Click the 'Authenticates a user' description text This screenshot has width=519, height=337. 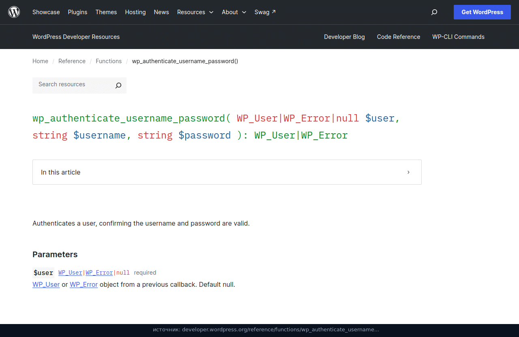(x=141, y=223)
